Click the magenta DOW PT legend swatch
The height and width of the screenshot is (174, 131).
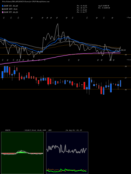pyautogui.click(x=3, y=12)
